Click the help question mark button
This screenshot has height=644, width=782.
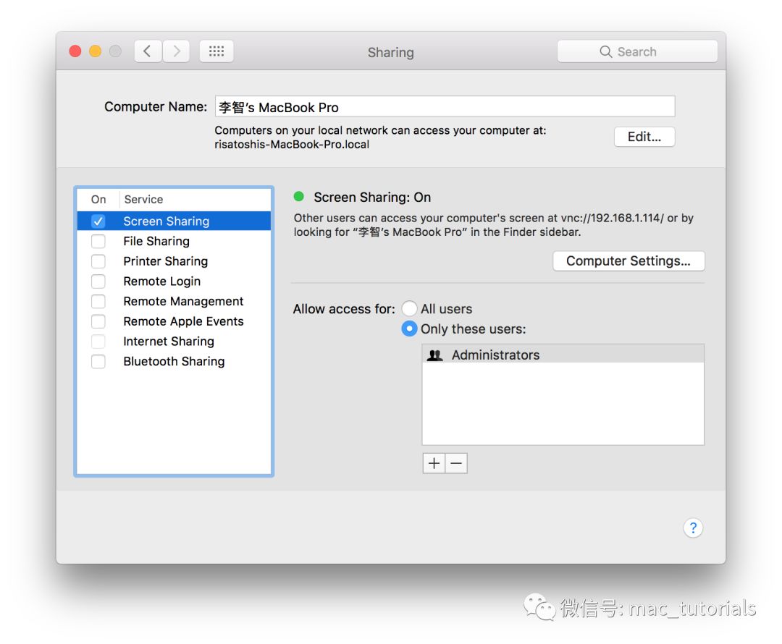click(692, 528)
